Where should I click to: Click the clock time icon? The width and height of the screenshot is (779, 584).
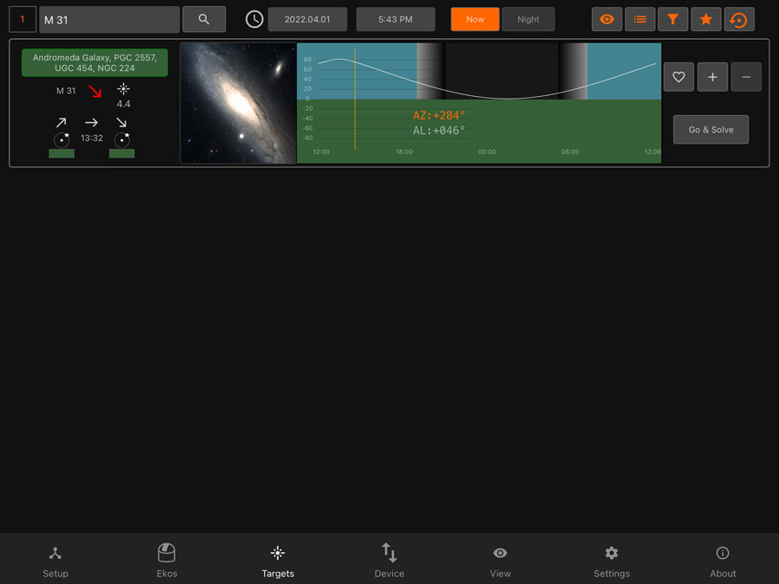(254, 19)
